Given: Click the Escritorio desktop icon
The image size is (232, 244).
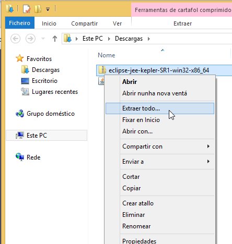Looking at the screenshot, I should tap(25, 81).
